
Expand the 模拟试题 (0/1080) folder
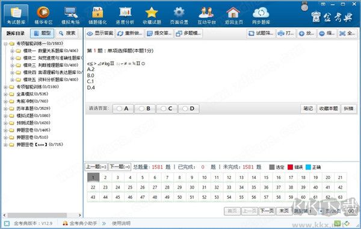tap(6, 116)
